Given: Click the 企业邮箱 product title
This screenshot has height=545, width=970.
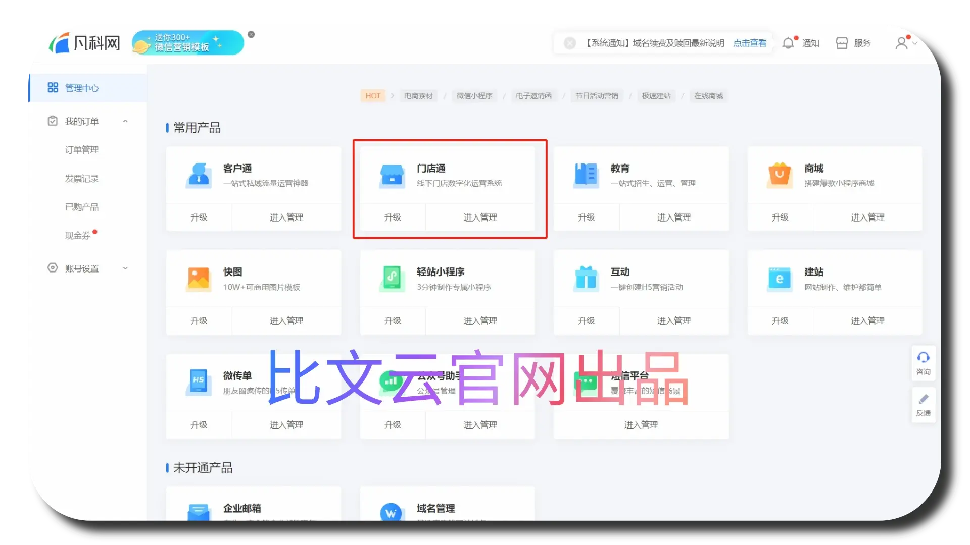Looking at the screenshot, I should tap(242, 508).
